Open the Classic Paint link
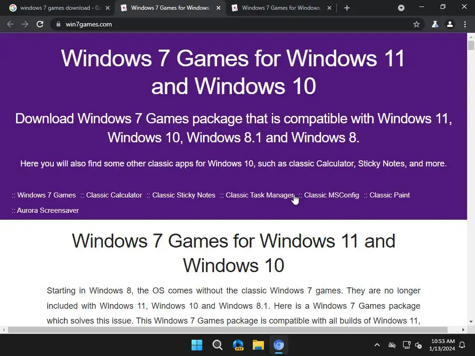 (x=390, y=195)
